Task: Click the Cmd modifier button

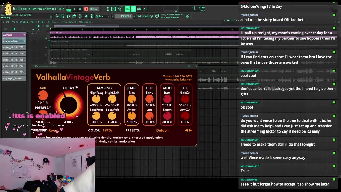Action: coord(145,16)
